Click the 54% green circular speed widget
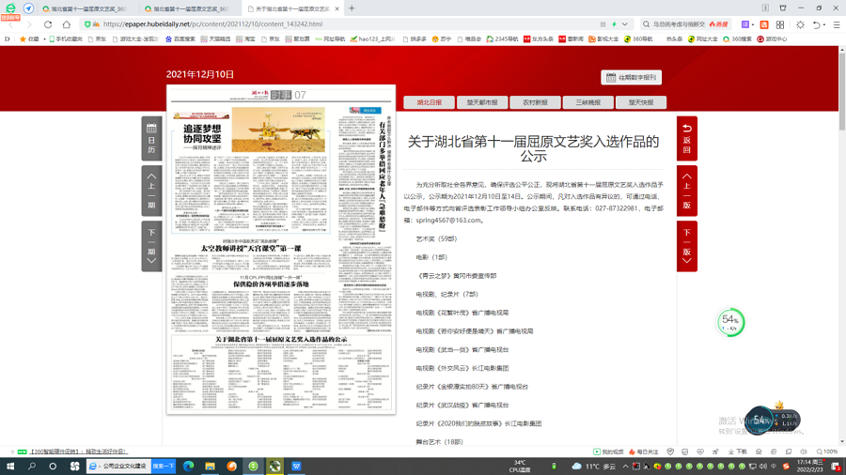The width and height of the screenshot is (846, 475). click(730, 323)
